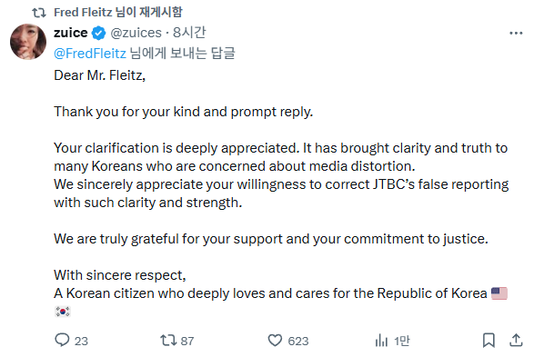Open the 8시간 timestamp link
Screen dimensions: 534x357
[x=189, y=33]
